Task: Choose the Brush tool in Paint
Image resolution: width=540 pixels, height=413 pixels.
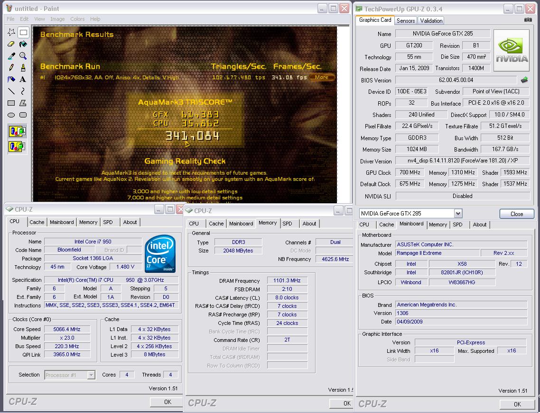Action: [x=23, y=67]
